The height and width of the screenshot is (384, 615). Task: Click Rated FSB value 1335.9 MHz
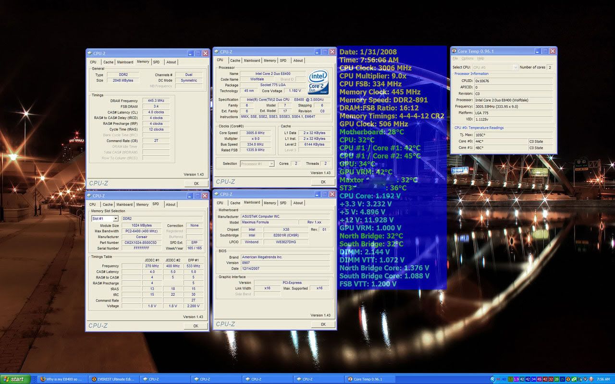pyautogui.click(x=256, y=150)
